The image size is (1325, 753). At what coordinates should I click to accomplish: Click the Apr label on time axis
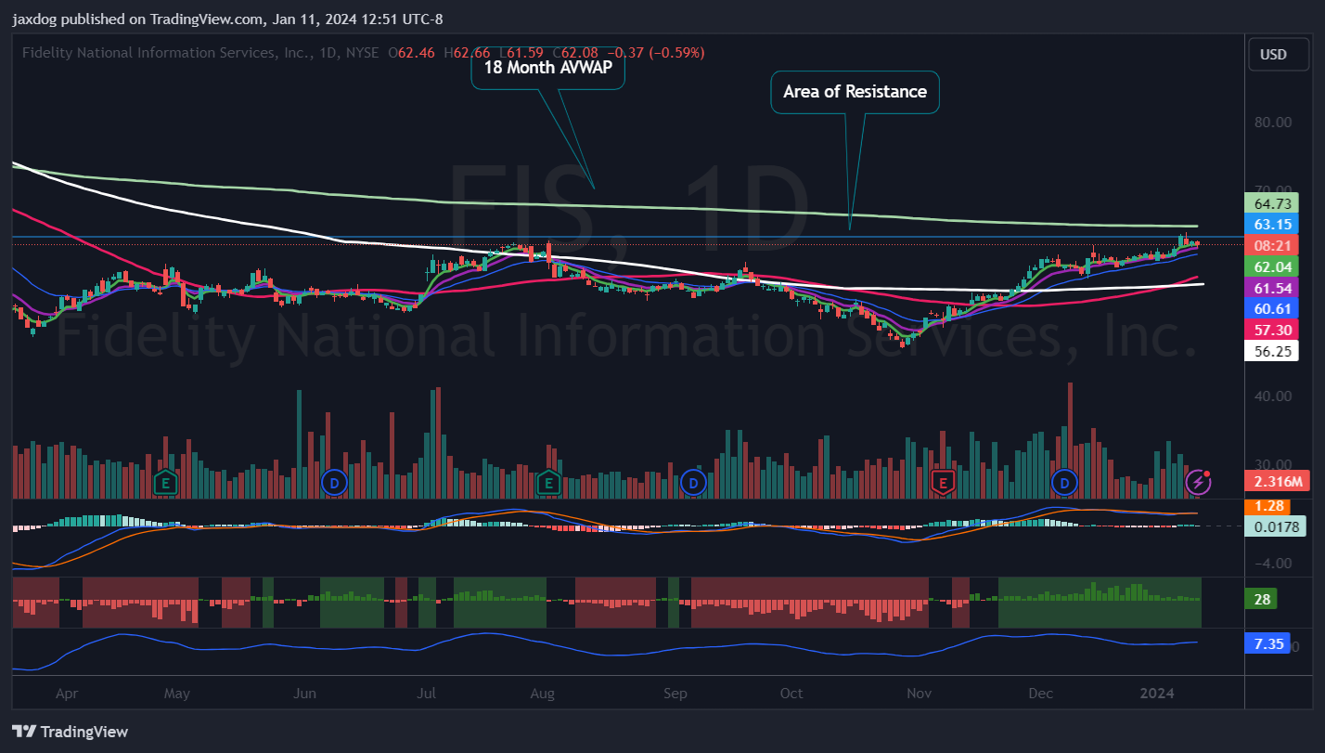point(66,694)
